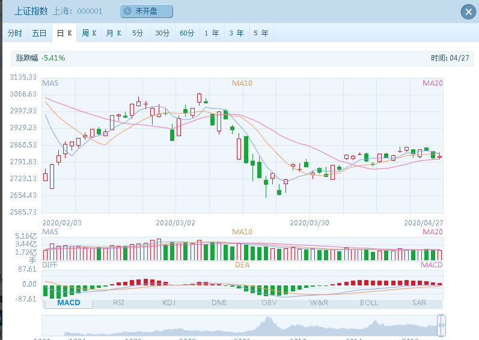This screenshot has height=340, width=479.
Task: Open the 60分 interval tab
Action: click(x=187, y=33)
